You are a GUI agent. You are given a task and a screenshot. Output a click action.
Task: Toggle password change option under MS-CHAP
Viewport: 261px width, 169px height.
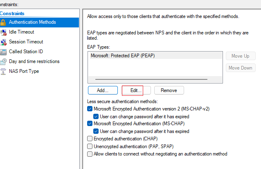pos(96,131)
